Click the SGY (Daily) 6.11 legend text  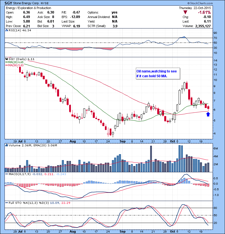pyautogui.click(x=22, y=59)
